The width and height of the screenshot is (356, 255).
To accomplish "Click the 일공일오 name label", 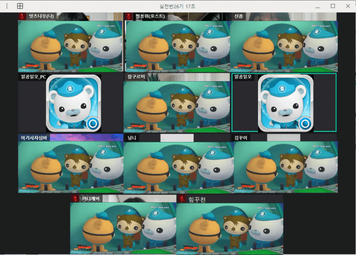I will click(x=243, y=77).
